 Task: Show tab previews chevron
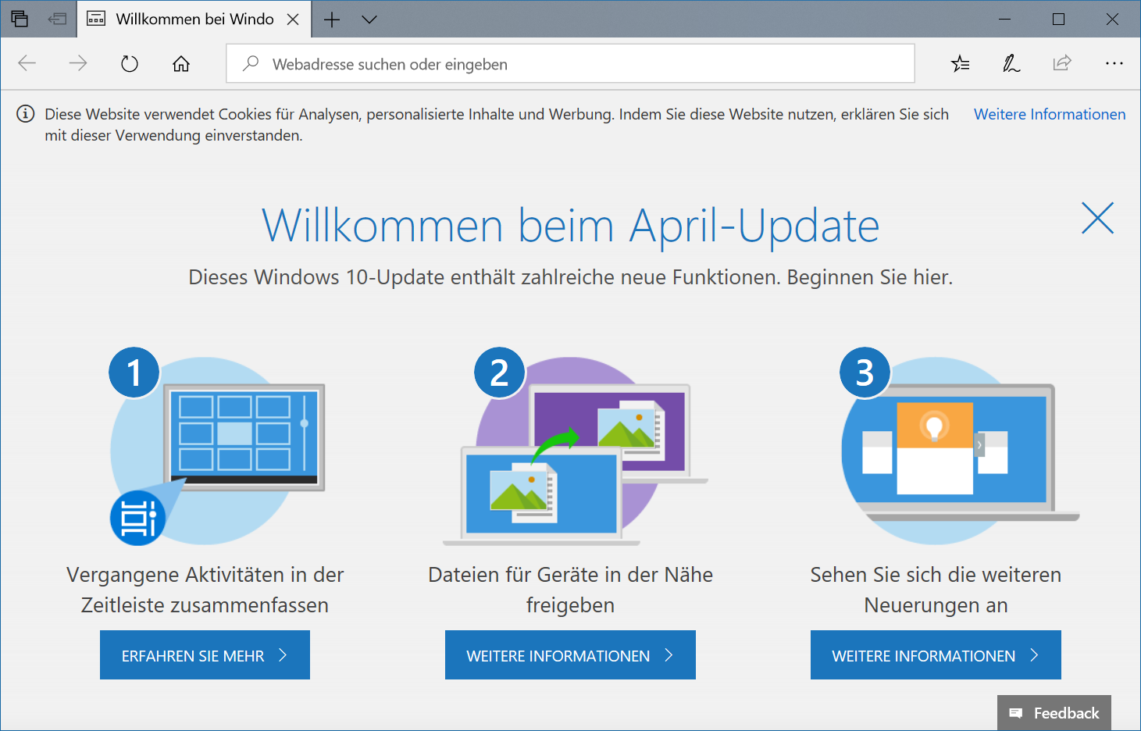369,19
